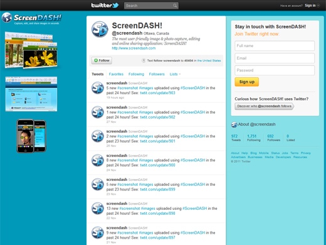326x245 pixels.
Task: Switch to the Following tab
Action: [136, 74]
